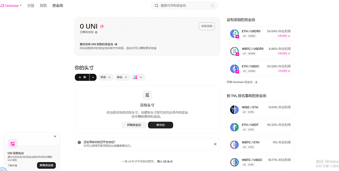The image size is (339, 171).
Task: Go to the 交易 trade tab
Action: tap(31, 6)
